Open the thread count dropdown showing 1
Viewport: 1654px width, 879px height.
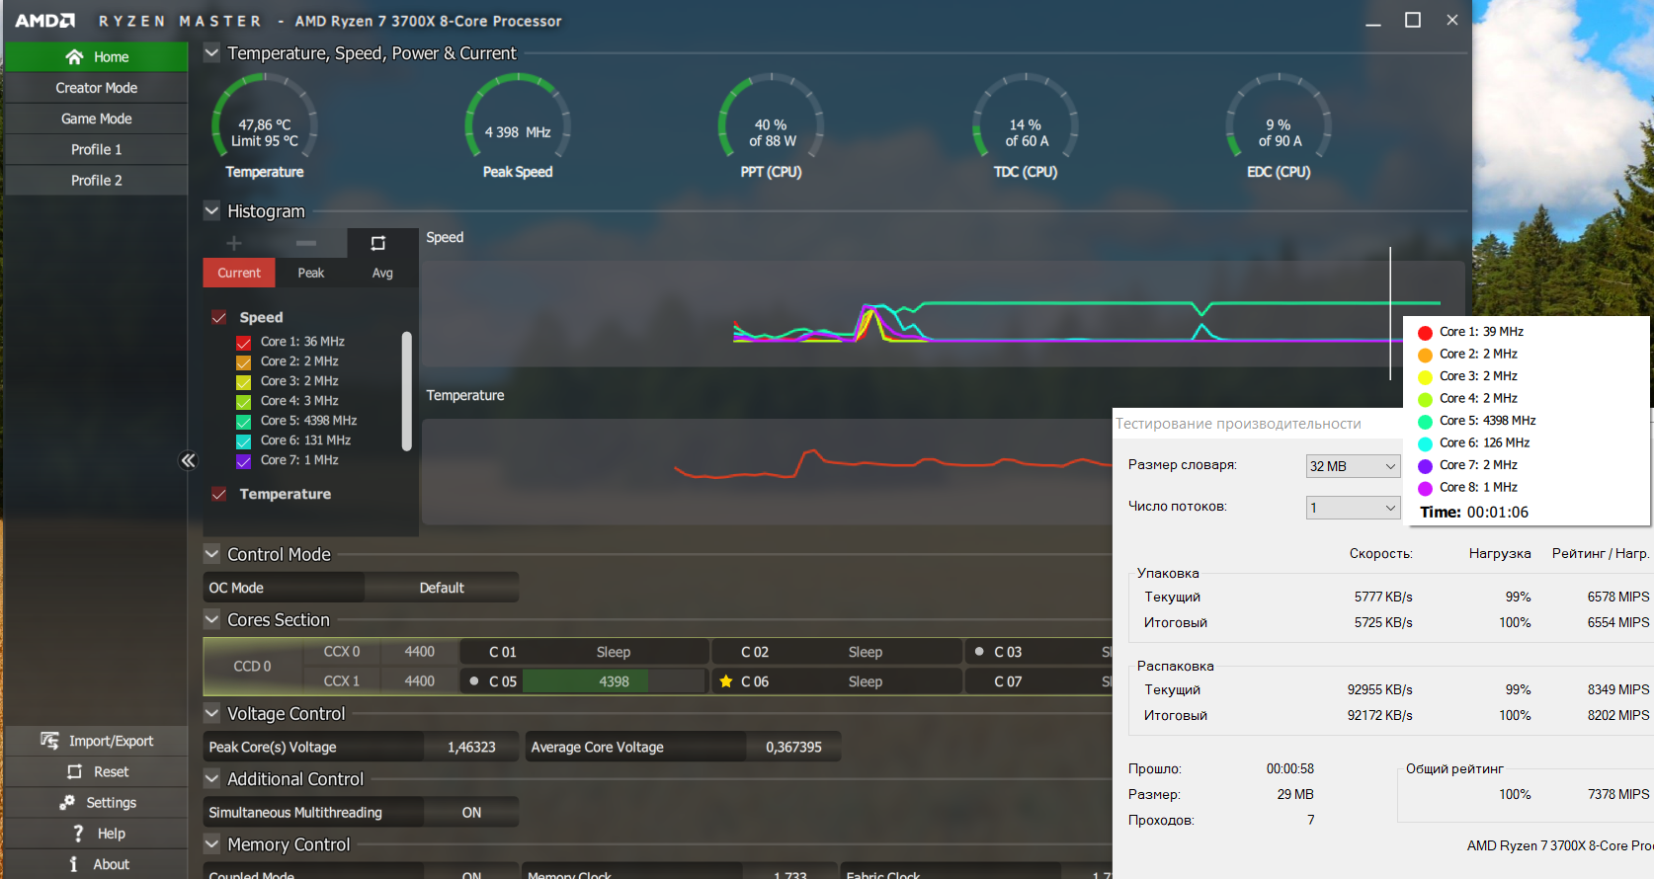click(x=1353, y=508)
